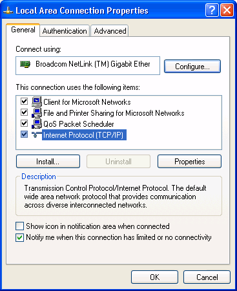Toggle the QoS Packet Scheduler checkbox
This screenshot has height=291, width=237.
coord(24,124)
